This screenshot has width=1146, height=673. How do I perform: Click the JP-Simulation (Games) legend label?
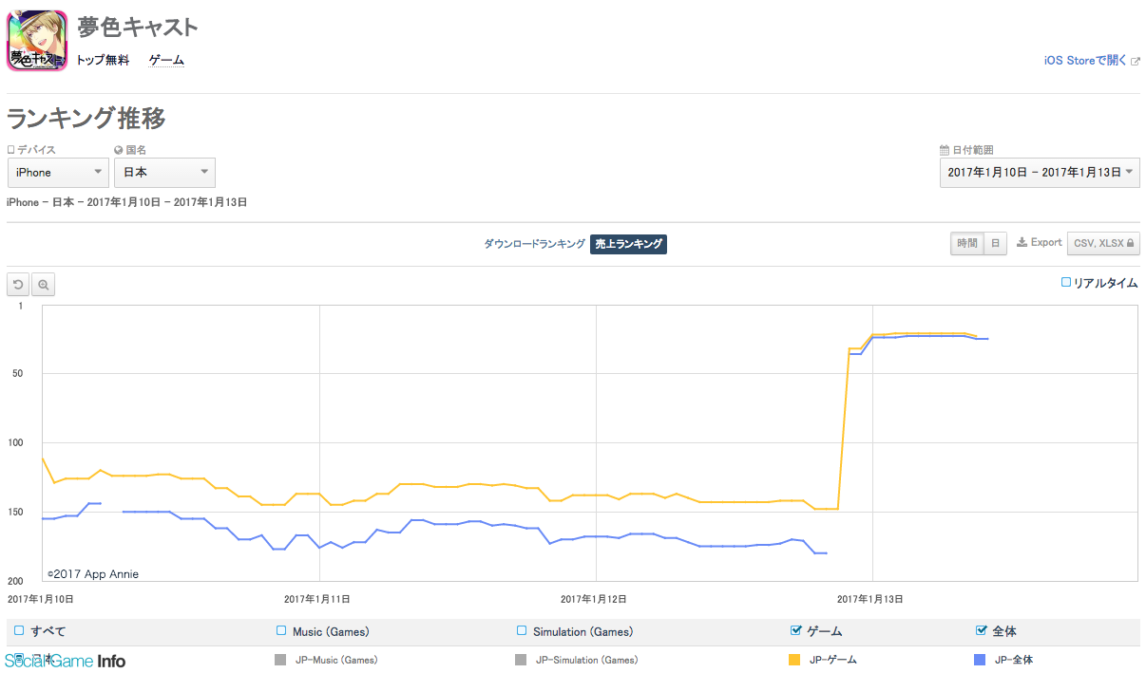(586, 660)
